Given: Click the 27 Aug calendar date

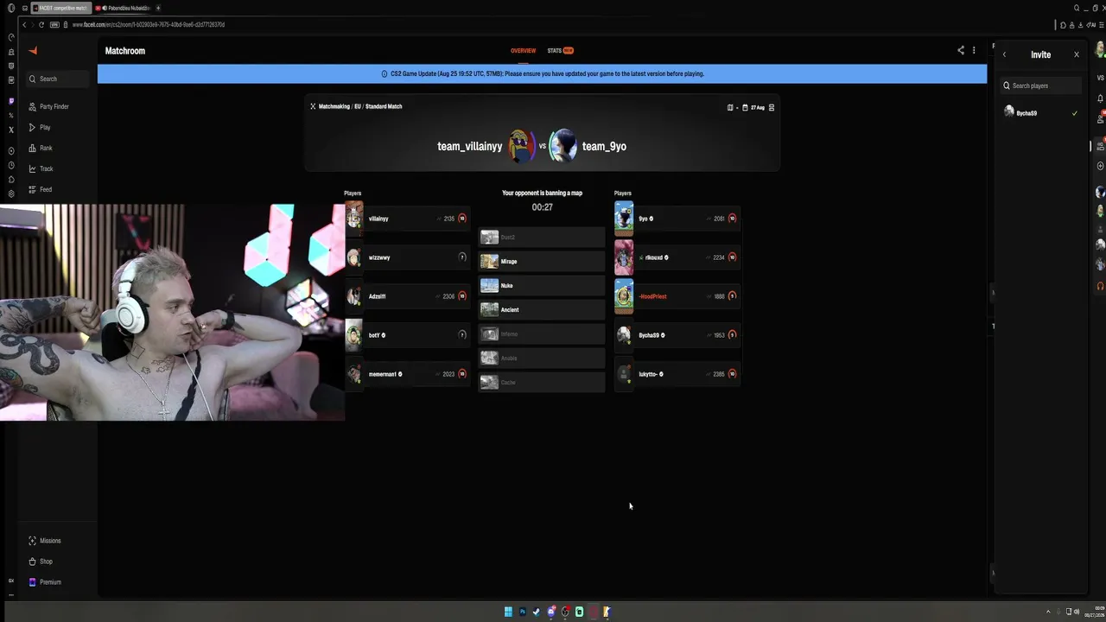Looking at the screenshot, I should 753,107.
